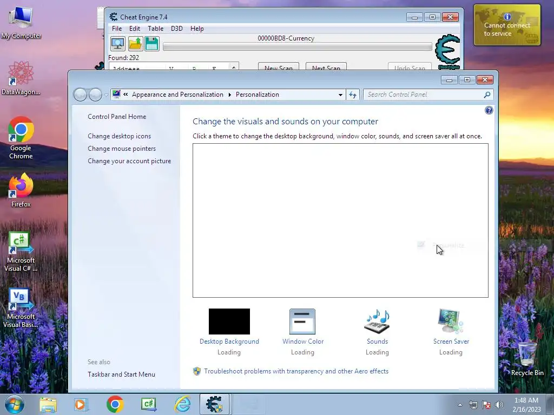This screenshot has width=554, height=415.
Task: Click Undo Scan in Cheat Engine
Action: tap(410, 66)
